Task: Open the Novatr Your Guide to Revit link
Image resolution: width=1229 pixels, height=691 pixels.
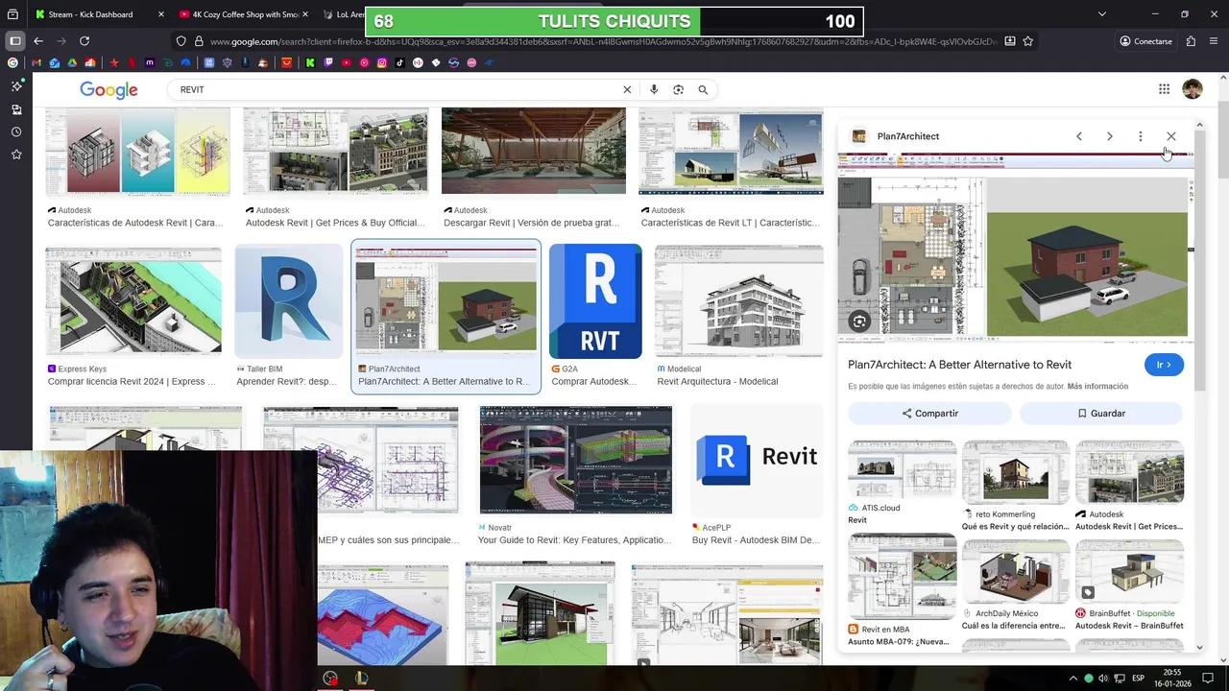Action: 573,540
